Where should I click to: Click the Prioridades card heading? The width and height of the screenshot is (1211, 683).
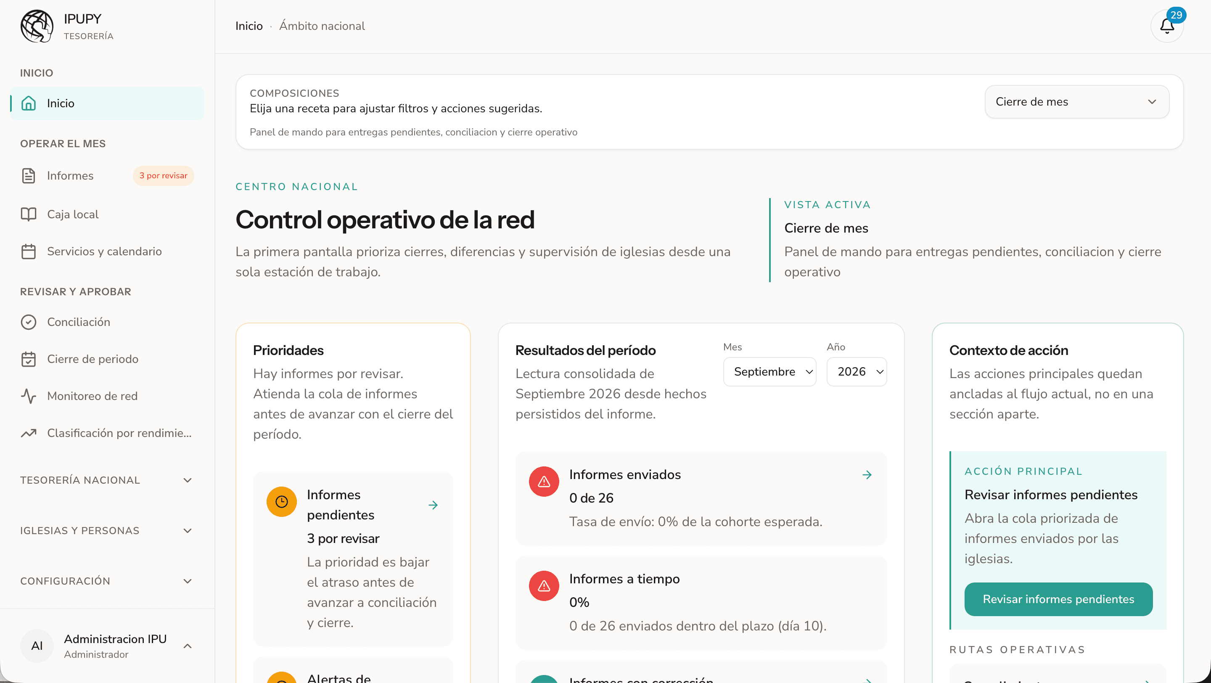[288, 350]
